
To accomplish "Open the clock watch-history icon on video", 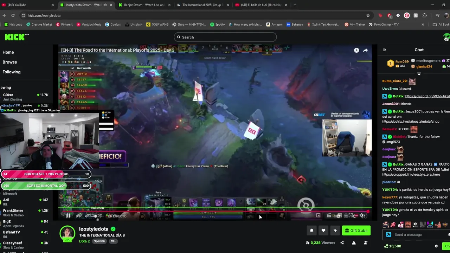I will tap(356, 50).
